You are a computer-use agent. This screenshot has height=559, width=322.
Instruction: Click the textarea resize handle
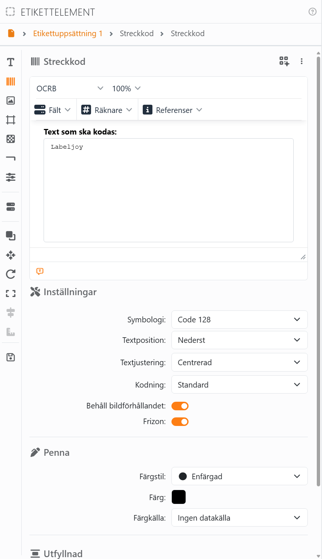(x=303, y=257)
